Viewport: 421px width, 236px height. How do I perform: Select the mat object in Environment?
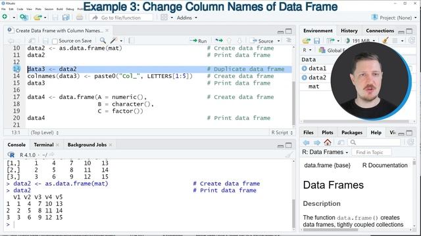pos(314,87)
